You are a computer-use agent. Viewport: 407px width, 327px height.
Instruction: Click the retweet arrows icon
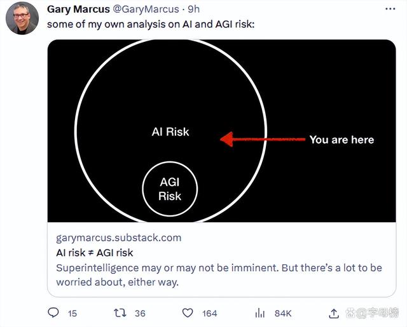(120, 313)
